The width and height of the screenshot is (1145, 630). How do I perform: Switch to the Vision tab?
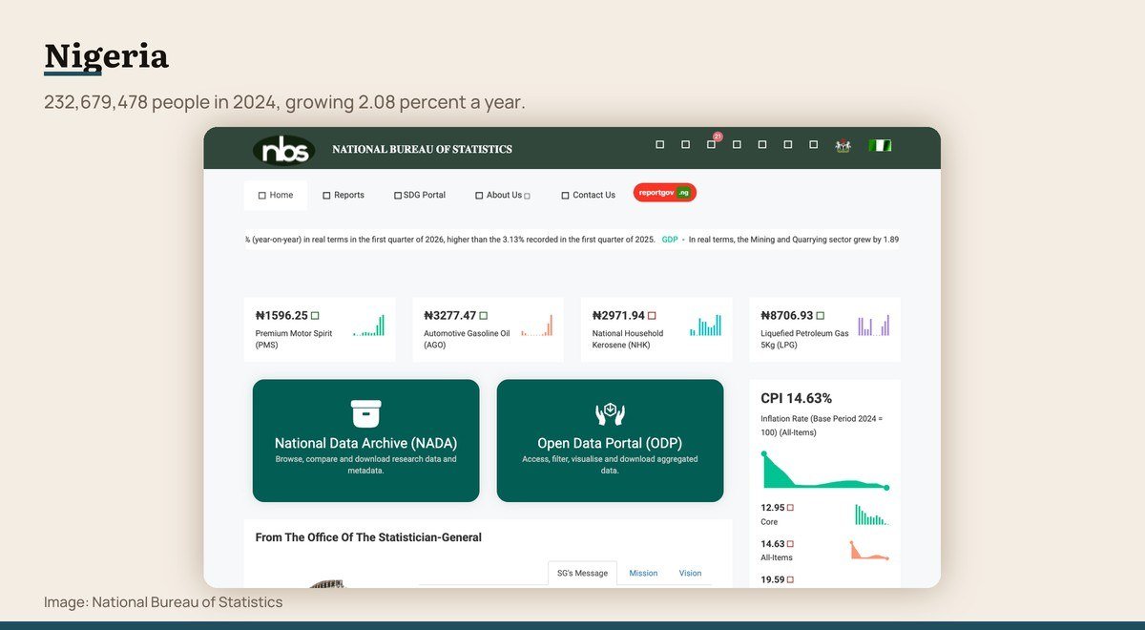690,573
